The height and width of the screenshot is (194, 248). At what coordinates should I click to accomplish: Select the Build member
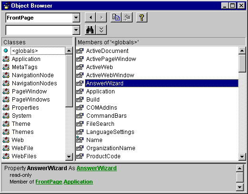(x=93, y=100)
